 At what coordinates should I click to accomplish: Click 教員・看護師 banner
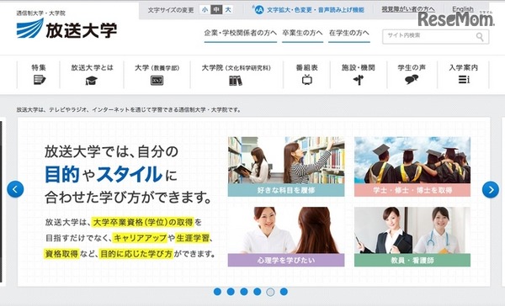coord(412,260)
